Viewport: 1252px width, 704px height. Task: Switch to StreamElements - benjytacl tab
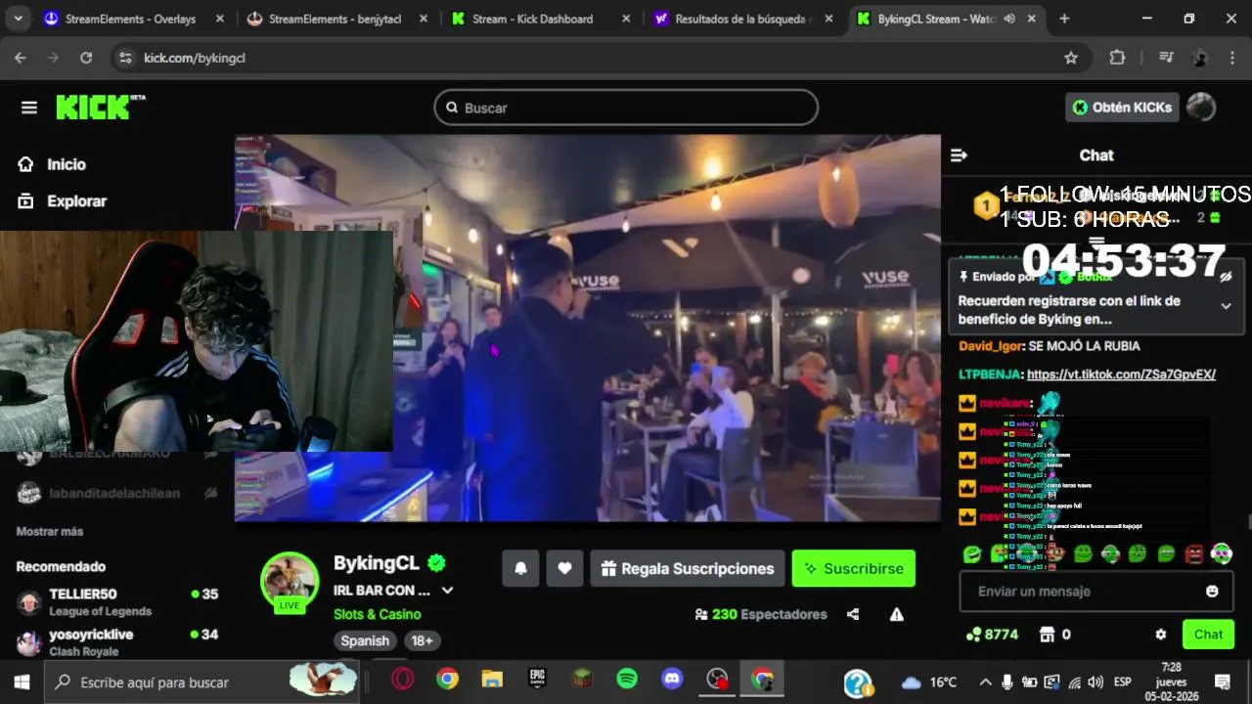tap(334, 19)
